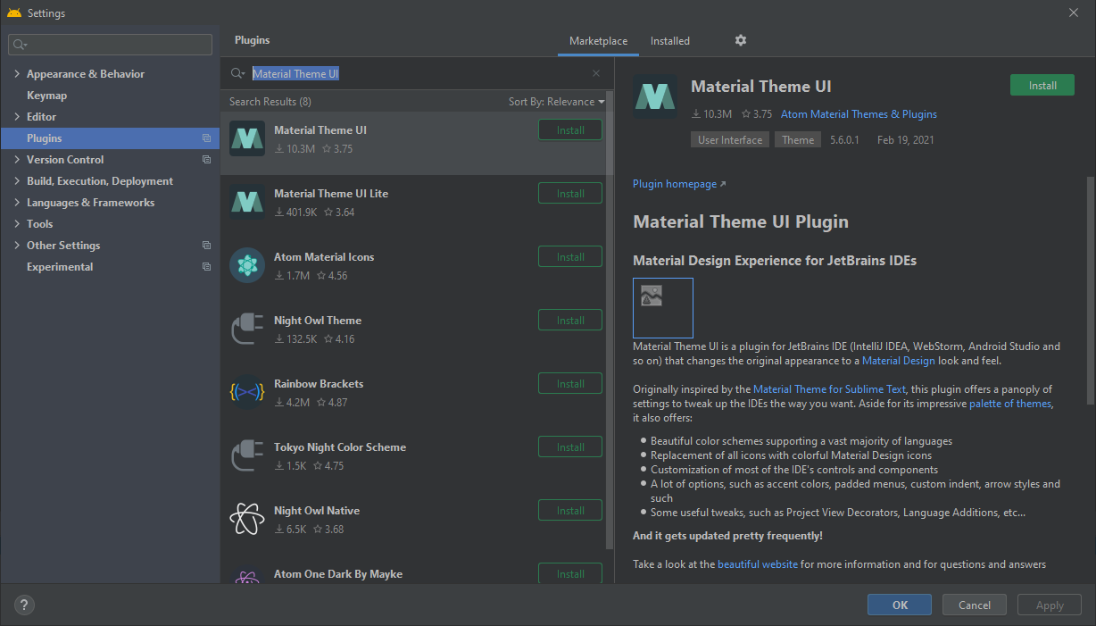Click the project-level icon beside Version Control
The height and width of the screenshot is (626, 1096).
click(x=206, y=160)
